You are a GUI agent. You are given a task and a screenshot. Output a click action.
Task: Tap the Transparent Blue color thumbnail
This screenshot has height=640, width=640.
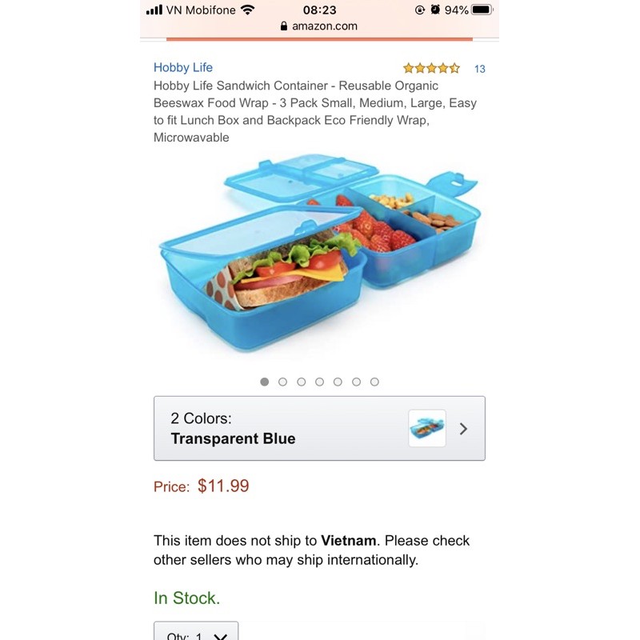tap(427, 429)
